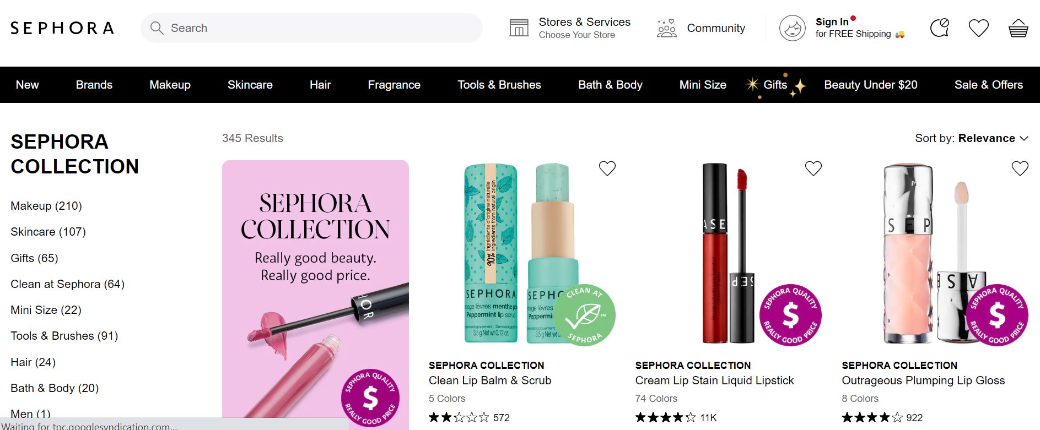This screenshot has height=430, width=1040.
Task: Click the search magnifier icon
Action: (x=157, y=28)
